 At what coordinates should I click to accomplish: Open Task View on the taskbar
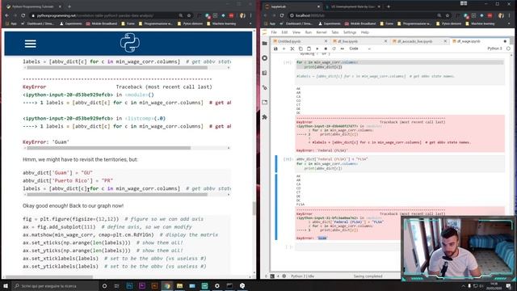[116, 285]
